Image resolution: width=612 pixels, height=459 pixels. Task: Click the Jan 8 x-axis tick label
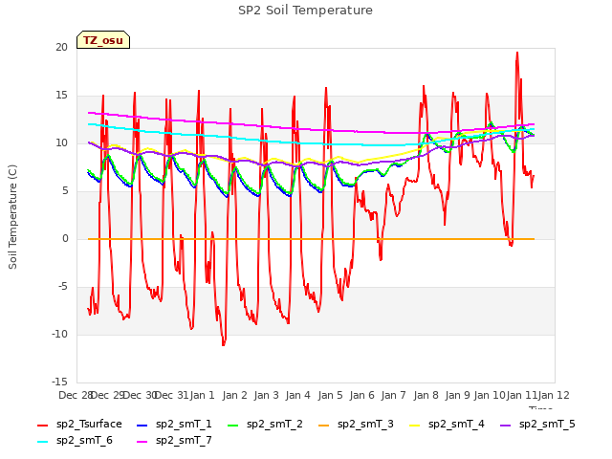tap(426, 395)
